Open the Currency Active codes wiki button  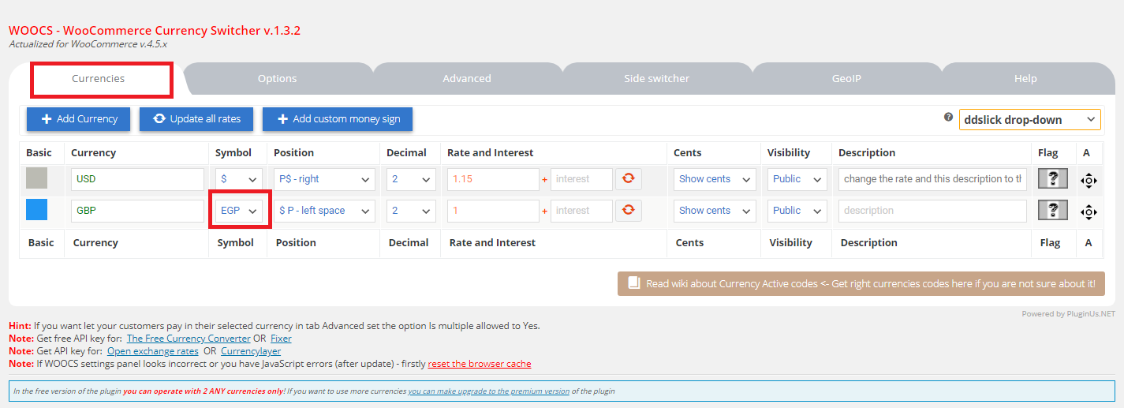point(861,284)
